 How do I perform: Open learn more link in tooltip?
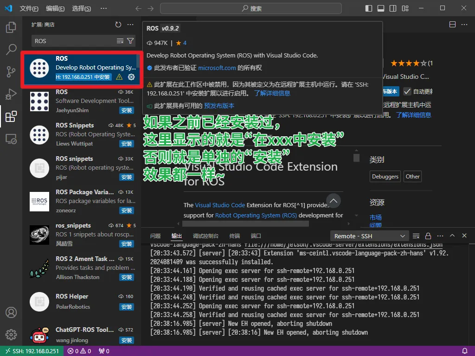tap(272, 93)
